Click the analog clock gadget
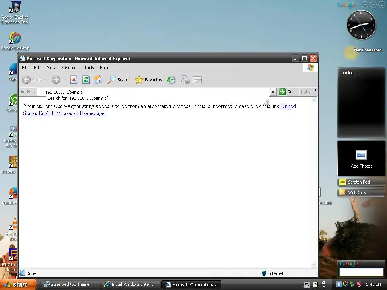The height and width of the screenshot is (290, 387). (x=361, y=25)
